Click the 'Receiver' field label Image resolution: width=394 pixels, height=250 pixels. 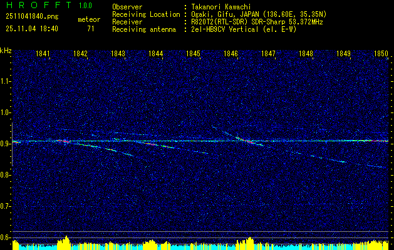click(x=127, y=22)
